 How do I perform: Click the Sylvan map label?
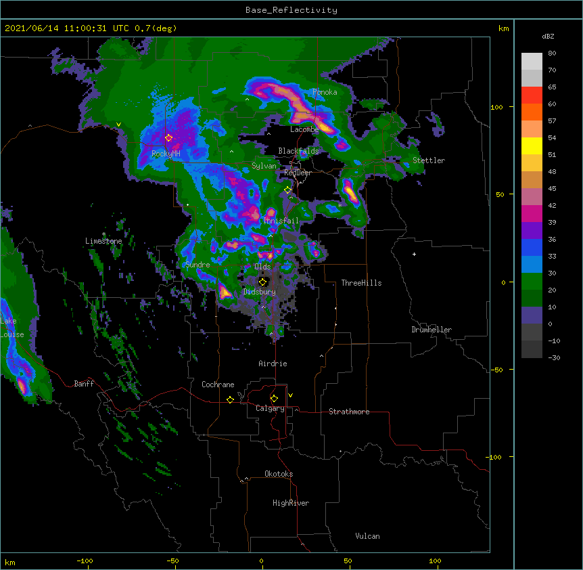tap(264, 166)
